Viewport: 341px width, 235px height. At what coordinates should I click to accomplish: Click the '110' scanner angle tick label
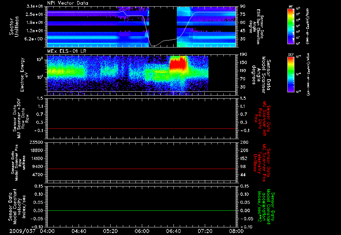(243, 71)
